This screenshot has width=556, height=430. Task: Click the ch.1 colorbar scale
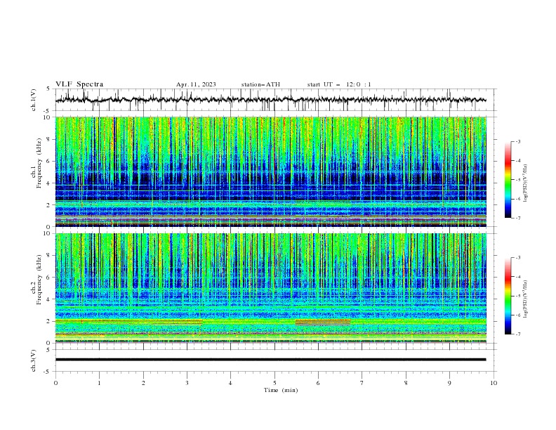[x=508, y=180]
